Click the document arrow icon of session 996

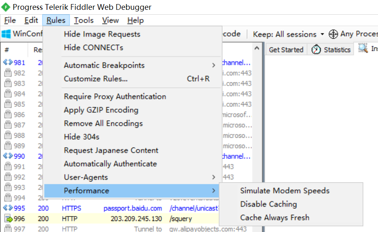click(x=9, y=218)
